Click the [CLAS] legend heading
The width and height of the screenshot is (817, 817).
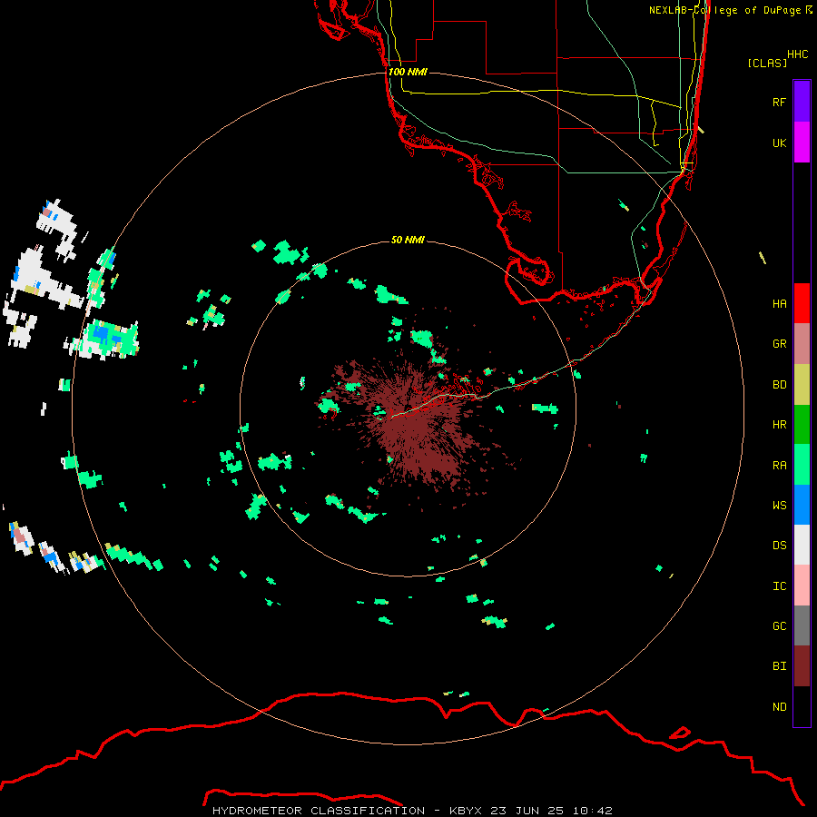pyautogui.click(x=767, y=63)
